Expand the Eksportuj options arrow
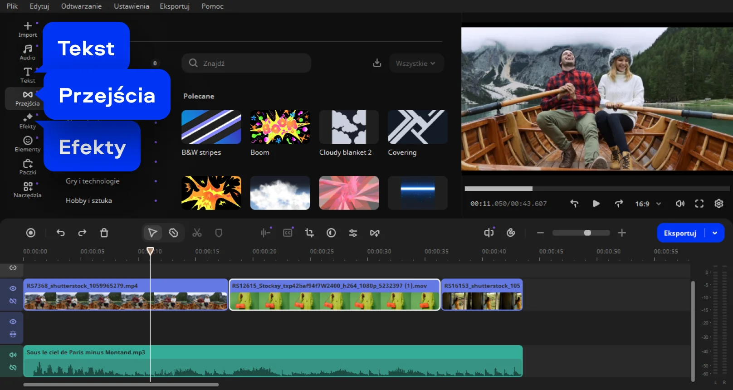Image resolution: width=733 pixels, height=390 pixels. [715, 233]
